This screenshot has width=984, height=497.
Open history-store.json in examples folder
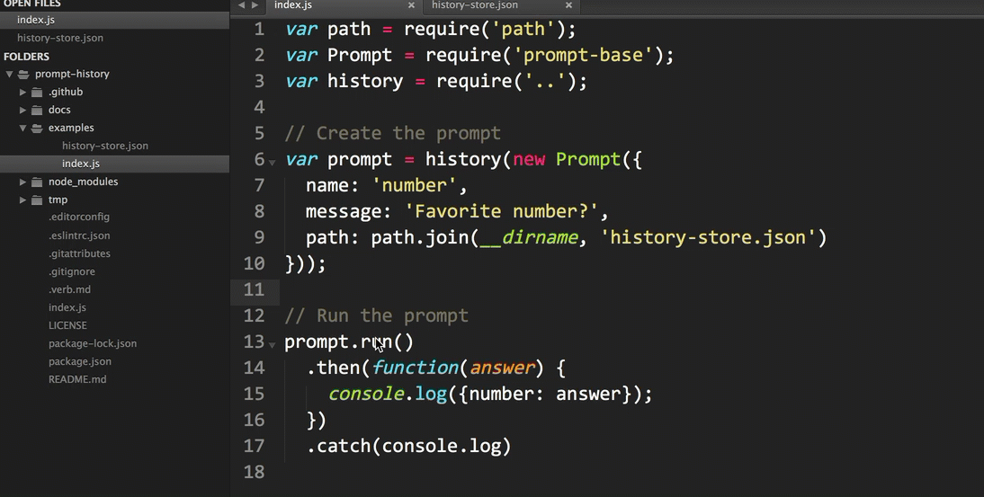105,146
